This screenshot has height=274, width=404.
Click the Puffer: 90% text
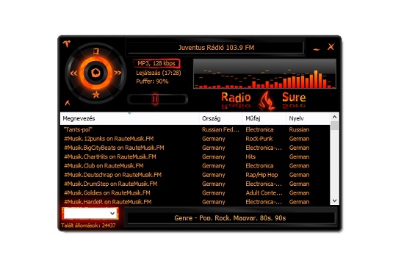tap(152, 82)
